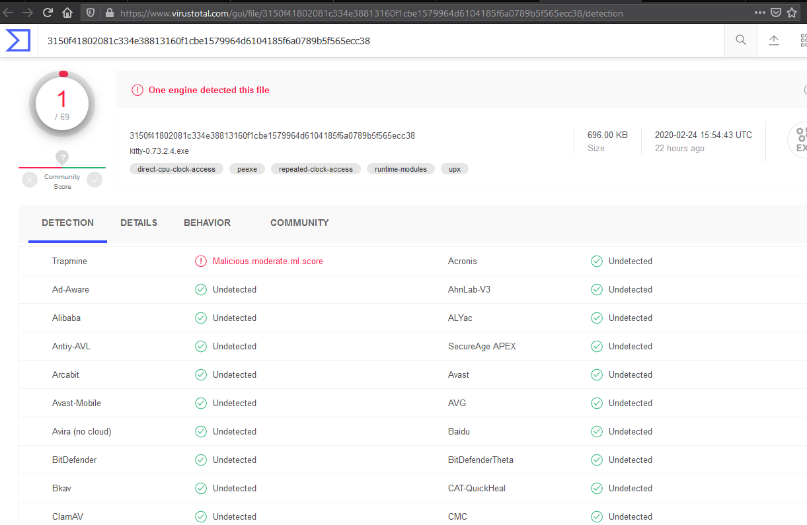Open the Malicious.moderate.ml.score result link
Viewport: 807px width, 525px height.
[x=268, y=261]
